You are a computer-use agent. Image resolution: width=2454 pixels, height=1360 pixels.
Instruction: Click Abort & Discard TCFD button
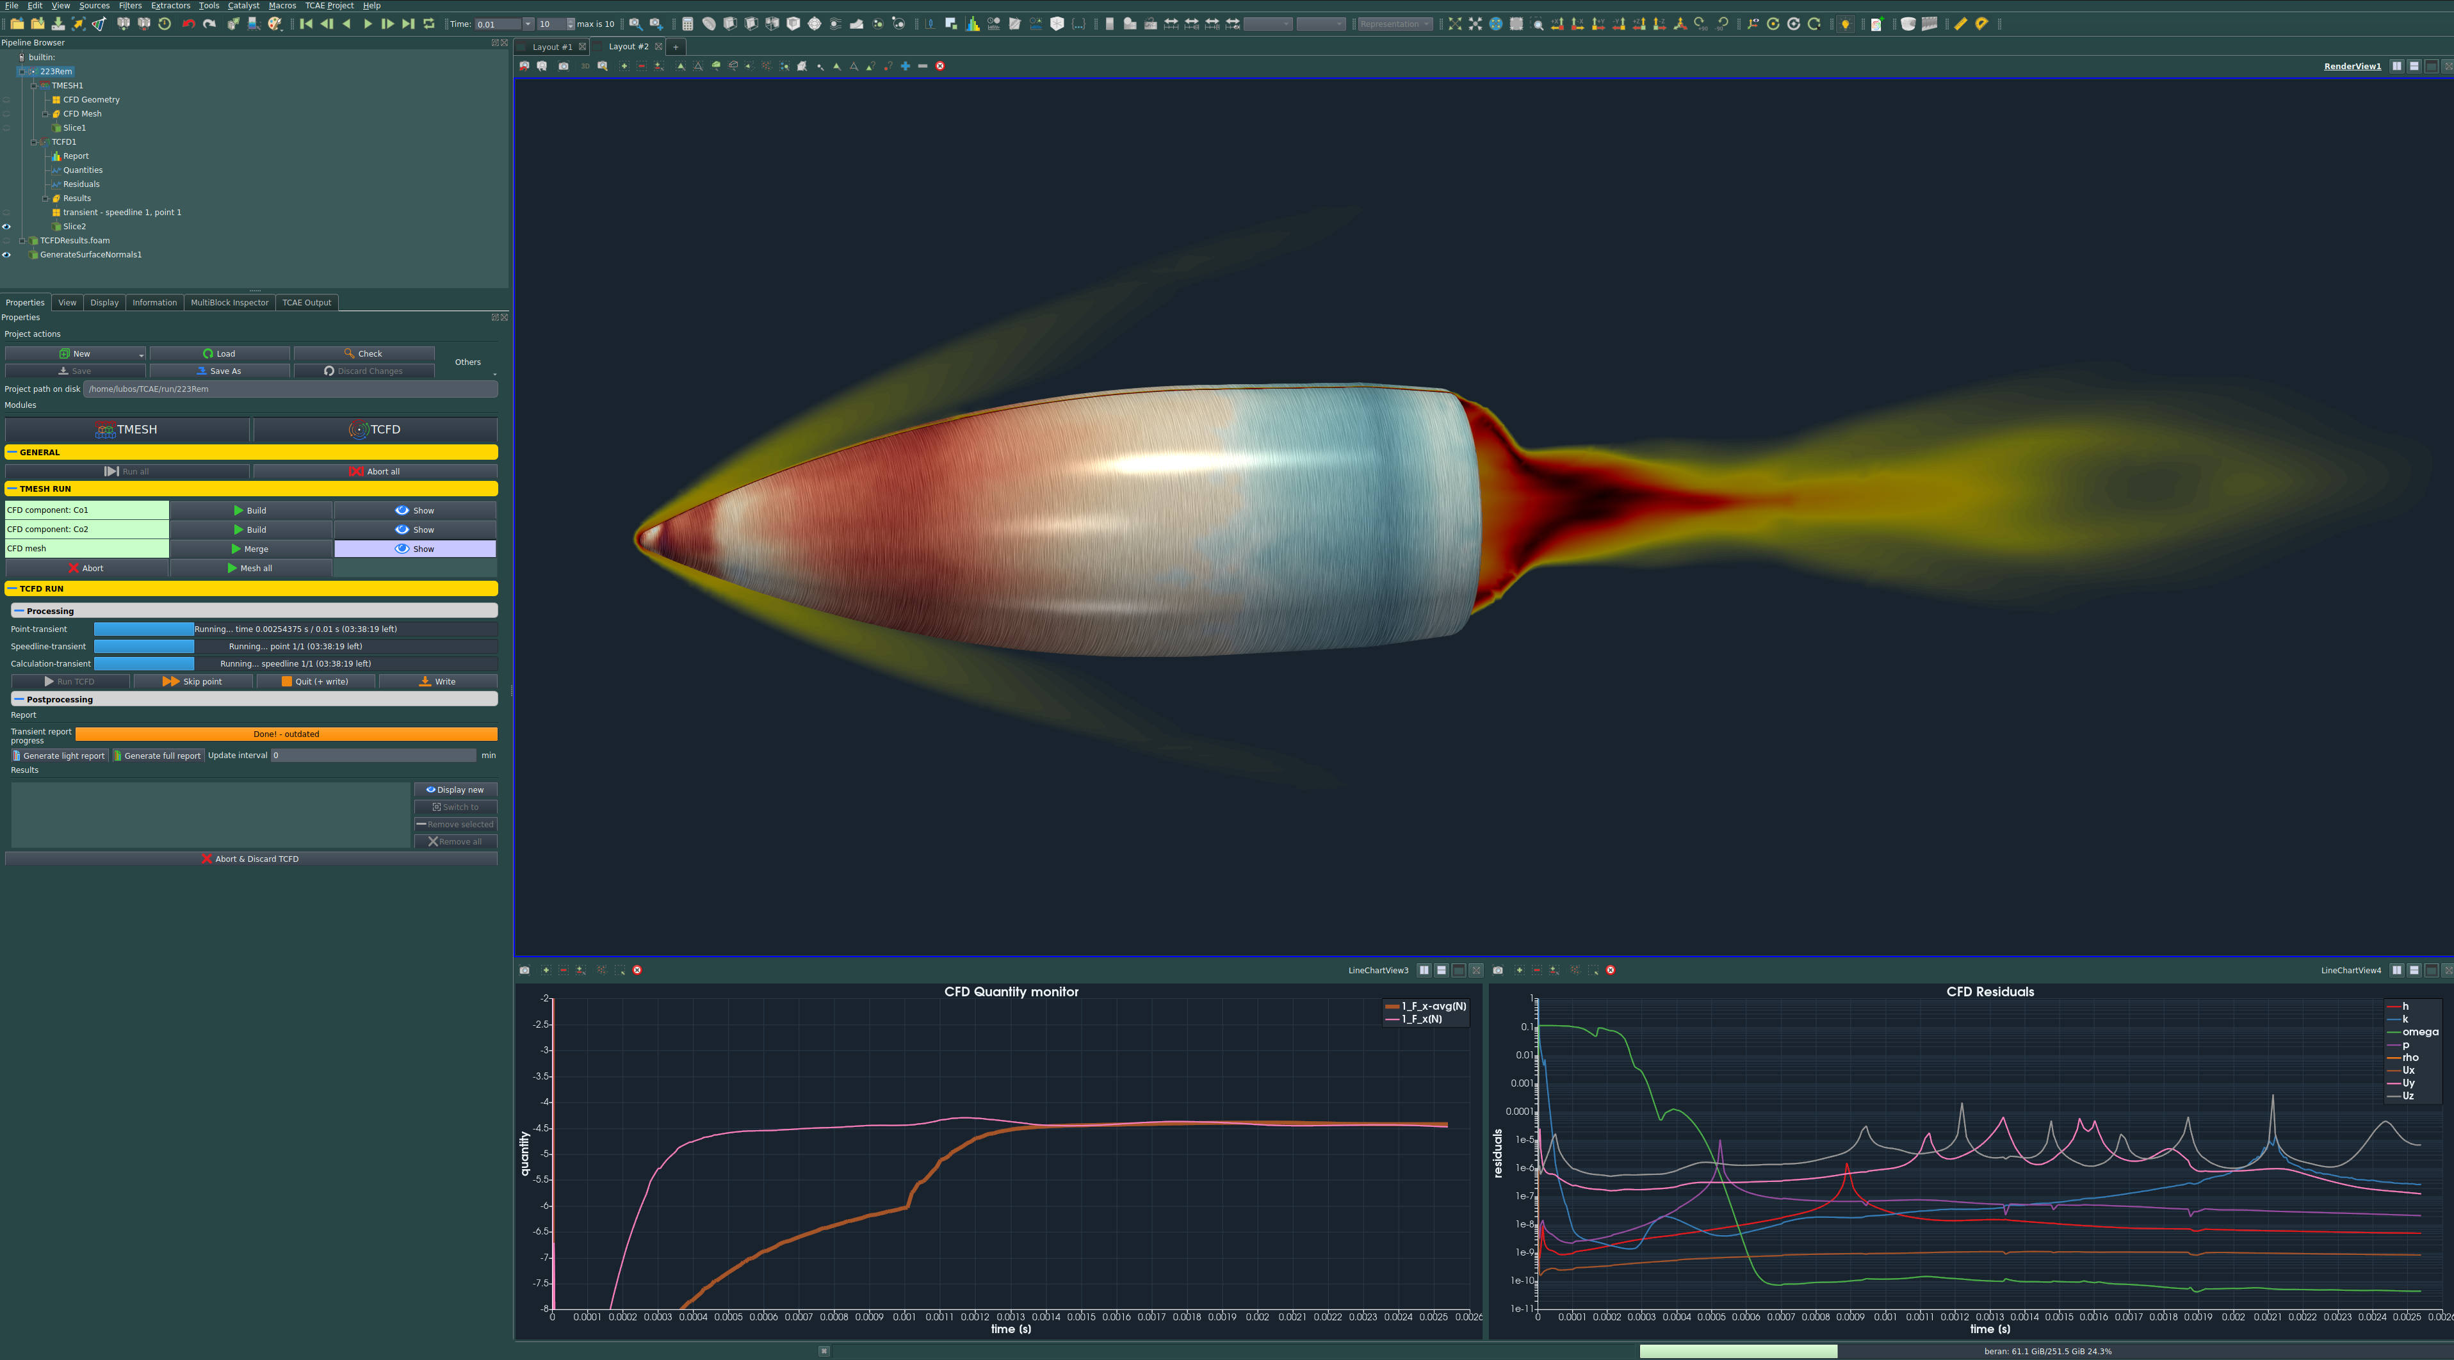(x=250, y=858)
